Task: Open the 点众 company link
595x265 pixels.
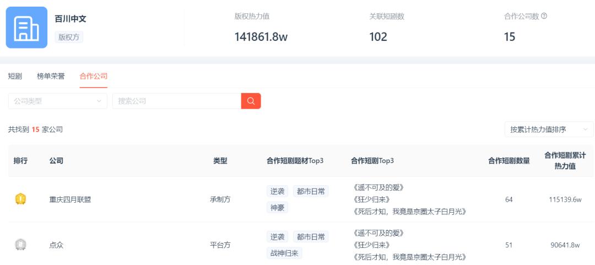Action: [56, 245]
